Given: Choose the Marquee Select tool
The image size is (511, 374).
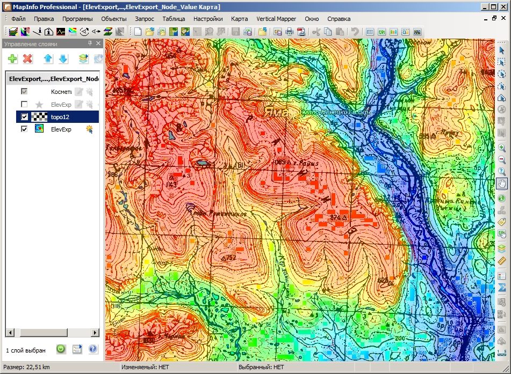Looking at the screenshot, I should click(501, 62).
